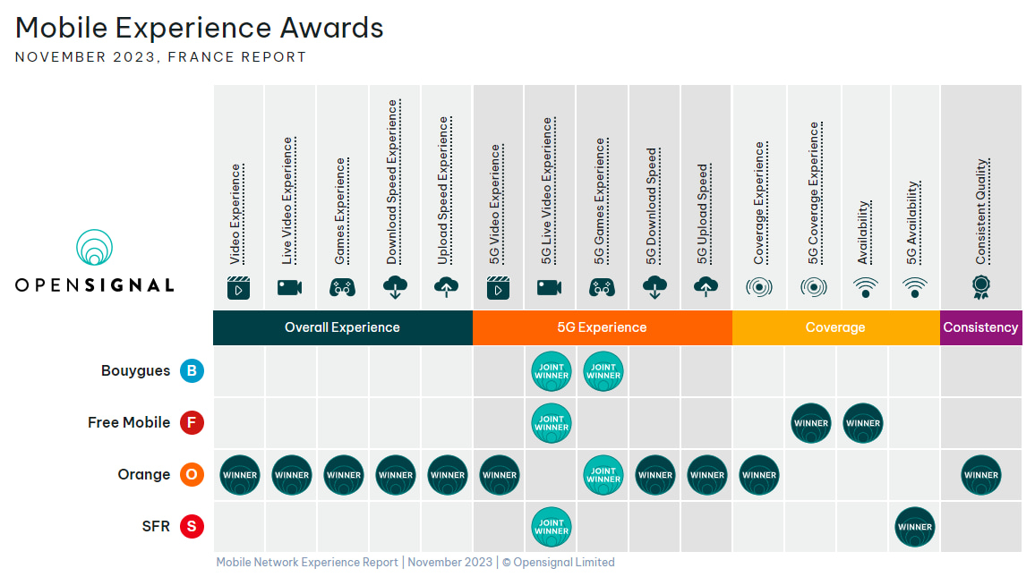The width and height of the screenshot is (1035, 577).
Task: Click the 5G Availability wifi icon
Action: [914, 288]
